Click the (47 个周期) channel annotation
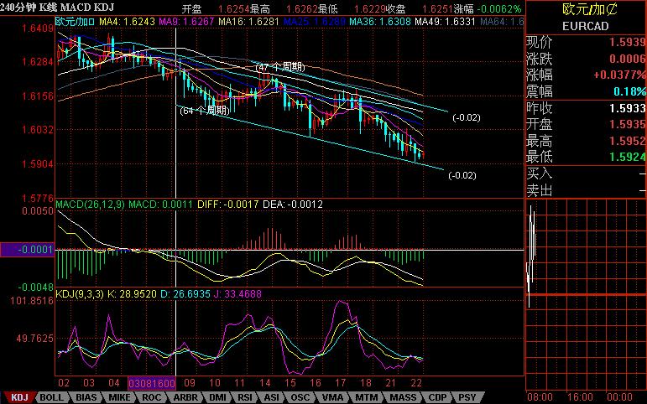This screenshot has height=404, width=647. pos(280,67)
